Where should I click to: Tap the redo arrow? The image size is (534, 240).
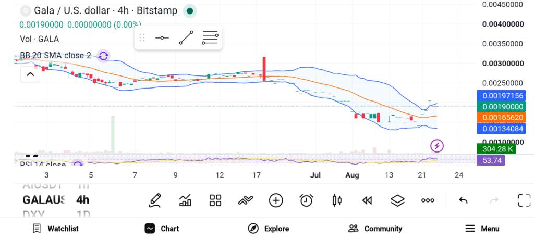point(494,200)
